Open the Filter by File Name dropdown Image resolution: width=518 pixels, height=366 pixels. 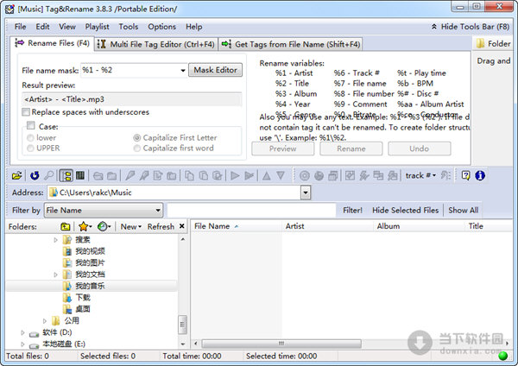coord(158,211)
